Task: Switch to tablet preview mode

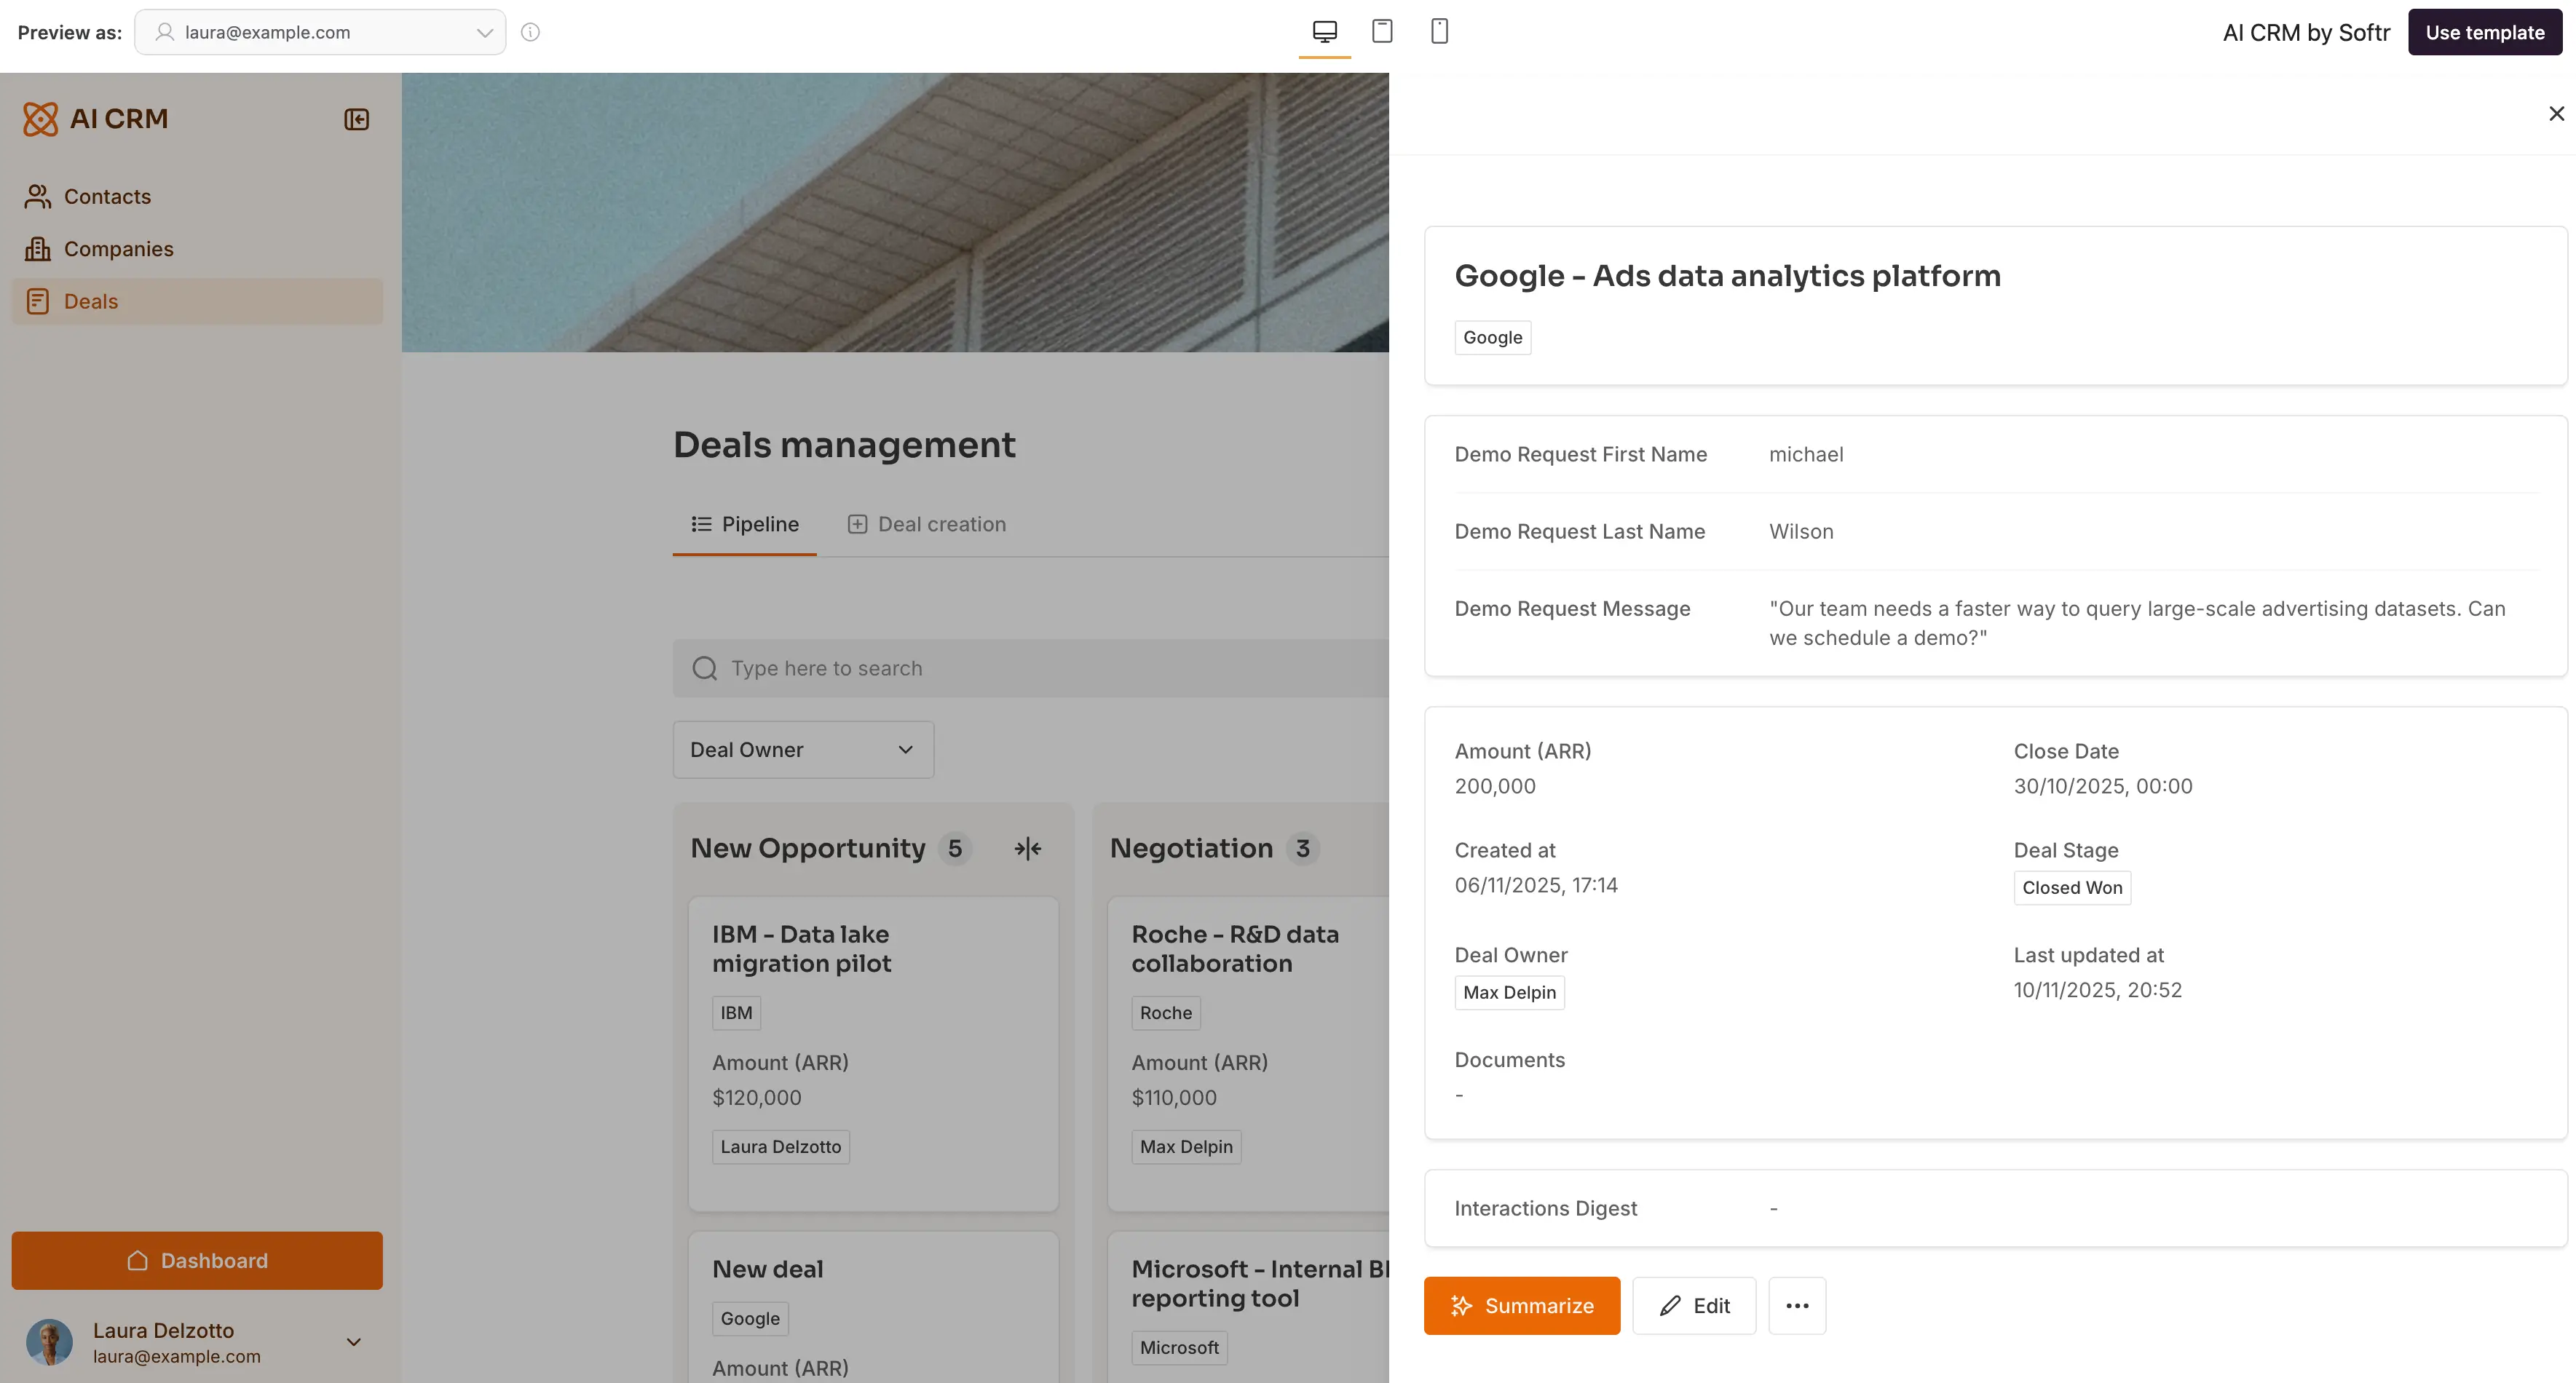Action: click(1382, 31)
